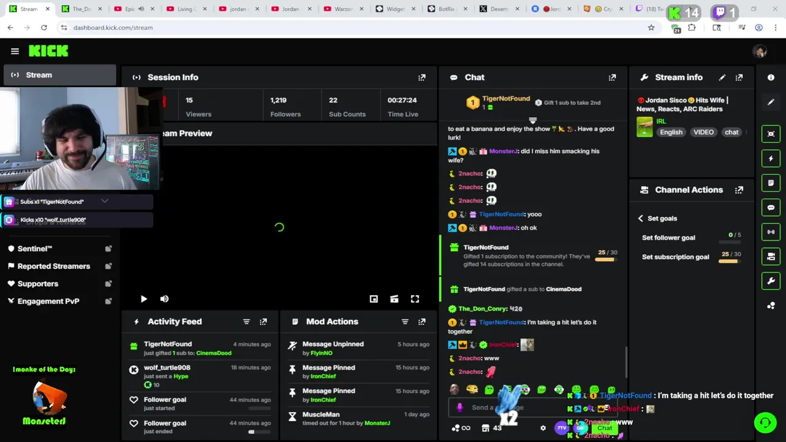Pop out the Activity Feed panel
This screenshot has height=442, width=786.
pos(263,322)
